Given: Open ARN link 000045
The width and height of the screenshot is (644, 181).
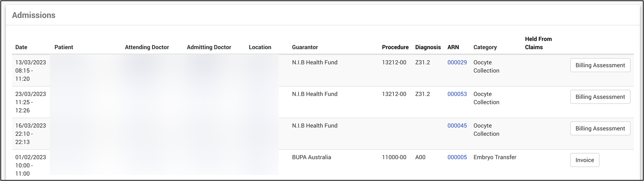Looking at the screenshot, I should pyautogui.click(x=457, y=126).
